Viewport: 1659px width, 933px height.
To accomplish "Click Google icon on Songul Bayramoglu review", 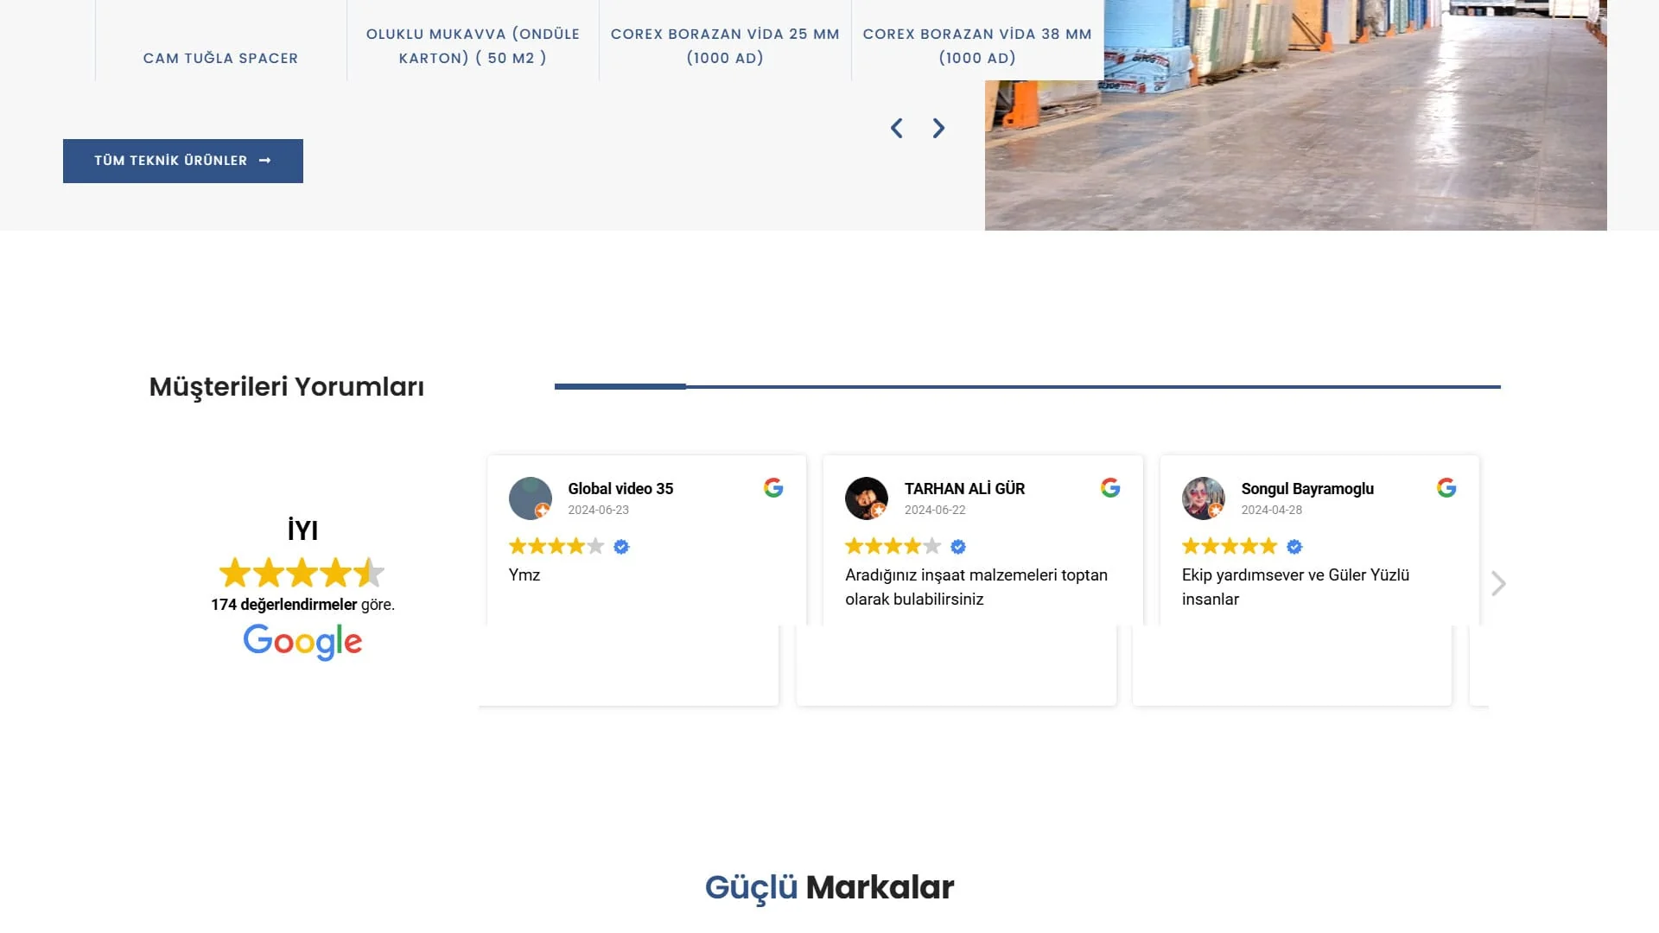I will [1446, 488].
